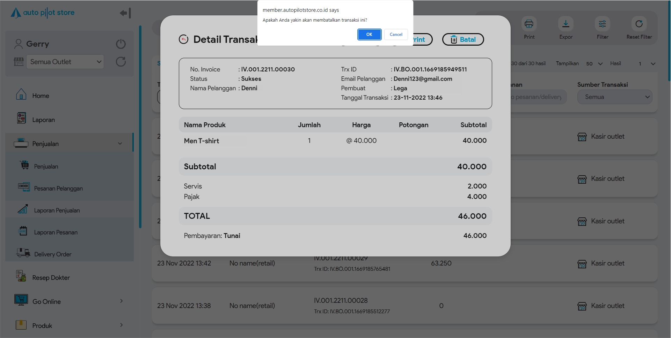Click OK in the confirmation dialog
The height and width of the screenshot is (338, 671).
point(369,34)
